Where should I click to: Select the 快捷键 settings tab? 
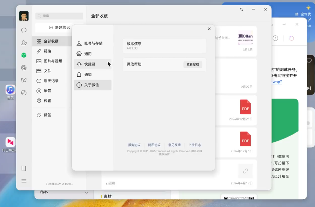click(93, 64)
